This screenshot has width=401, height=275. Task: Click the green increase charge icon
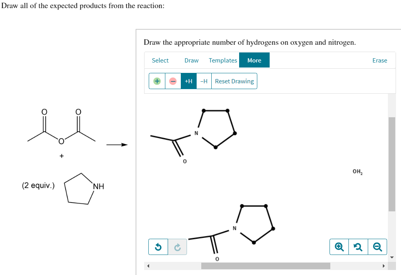[157, 81]
